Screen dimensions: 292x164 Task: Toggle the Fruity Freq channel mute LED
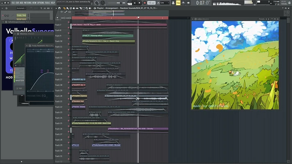point(3,16)
